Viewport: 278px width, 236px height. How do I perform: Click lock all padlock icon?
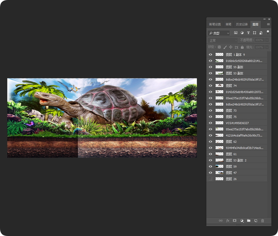coord(242,47)
